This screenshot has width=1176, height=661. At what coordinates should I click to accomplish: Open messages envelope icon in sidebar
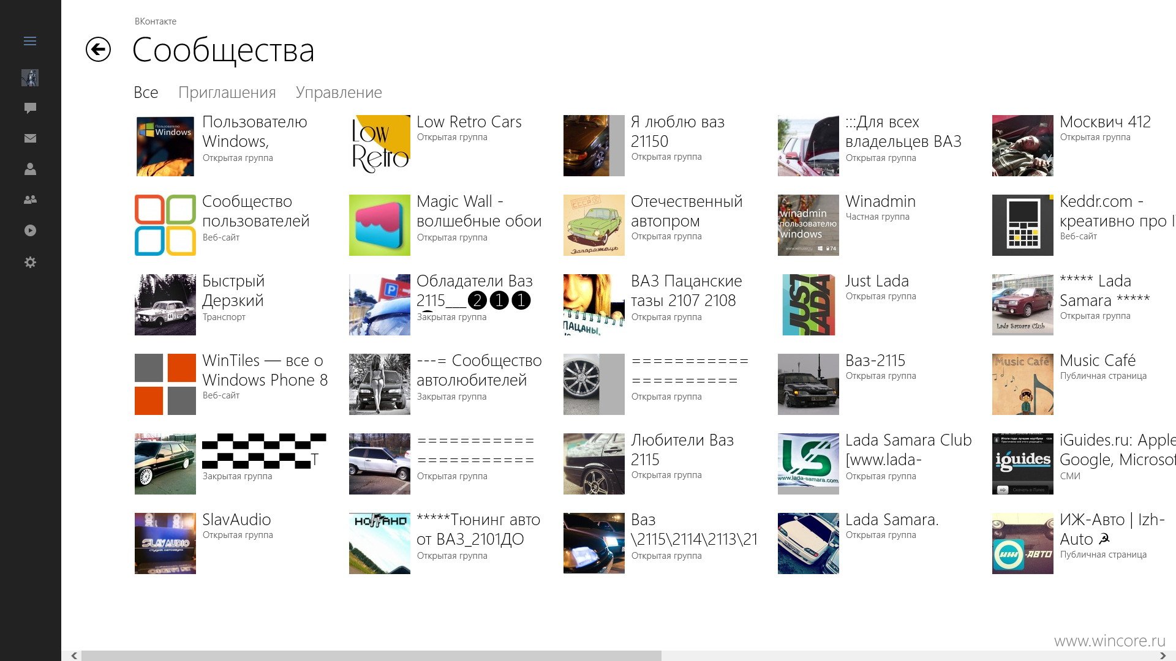pyautogui.click(x=30, y=139)
